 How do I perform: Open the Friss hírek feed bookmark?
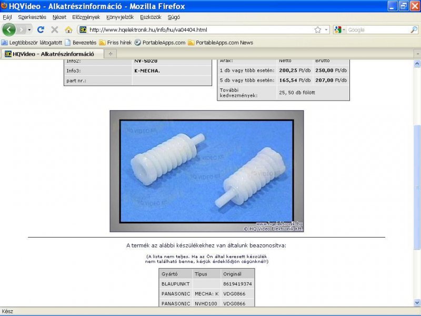coord(115,43)
